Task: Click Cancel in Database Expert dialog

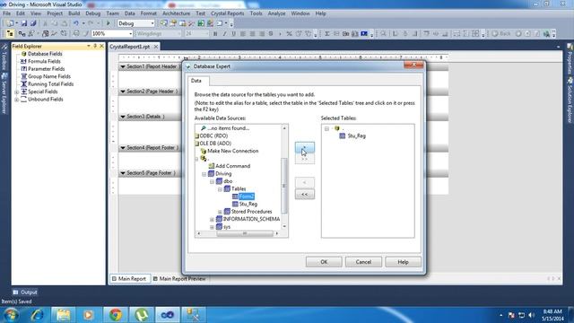Action: (x=363, y=262)
